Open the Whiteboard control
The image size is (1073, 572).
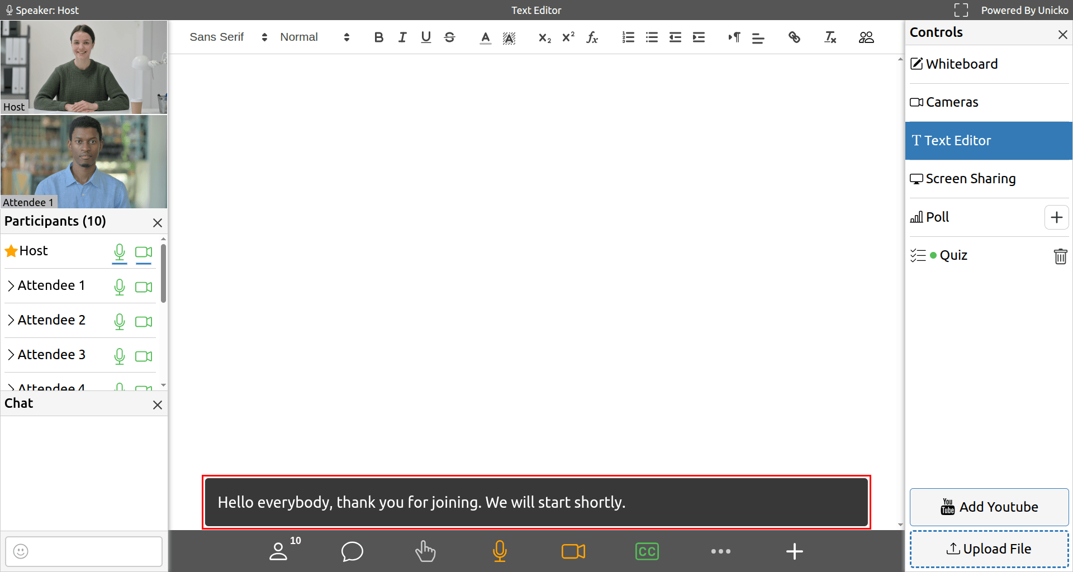[989, 64]
